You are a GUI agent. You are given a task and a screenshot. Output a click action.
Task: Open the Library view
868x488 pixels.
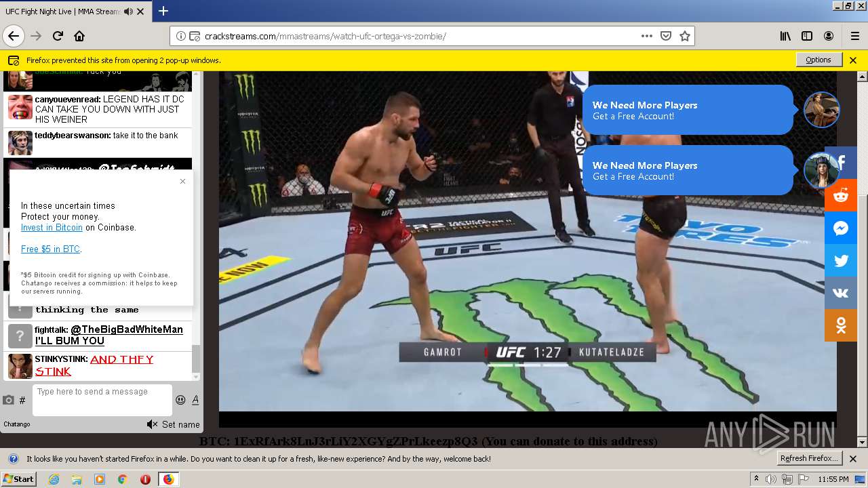pos(785,36)
